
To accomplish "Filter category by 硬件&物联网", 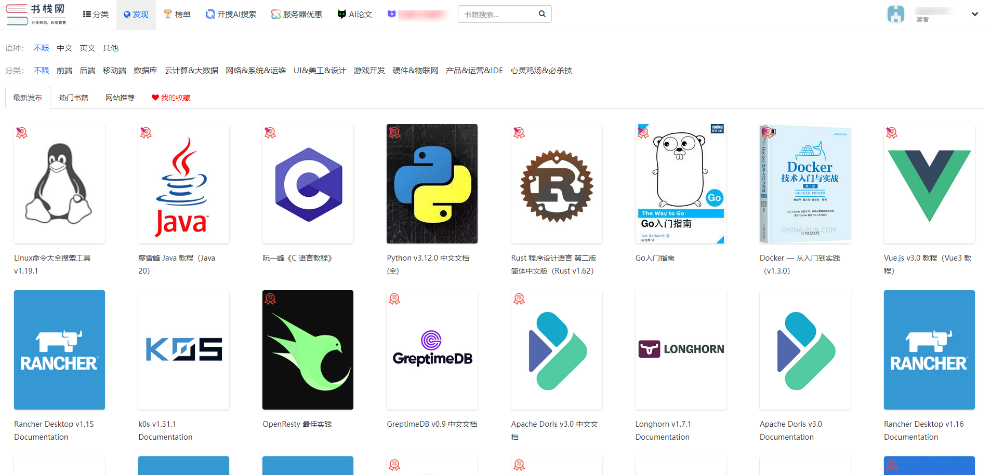I will pyautogui.click(x=415, y=71).
